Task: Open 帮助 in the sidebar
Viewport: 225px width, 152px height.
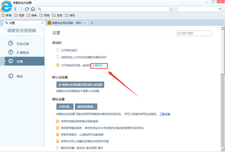Action: [x=19, y=76]
